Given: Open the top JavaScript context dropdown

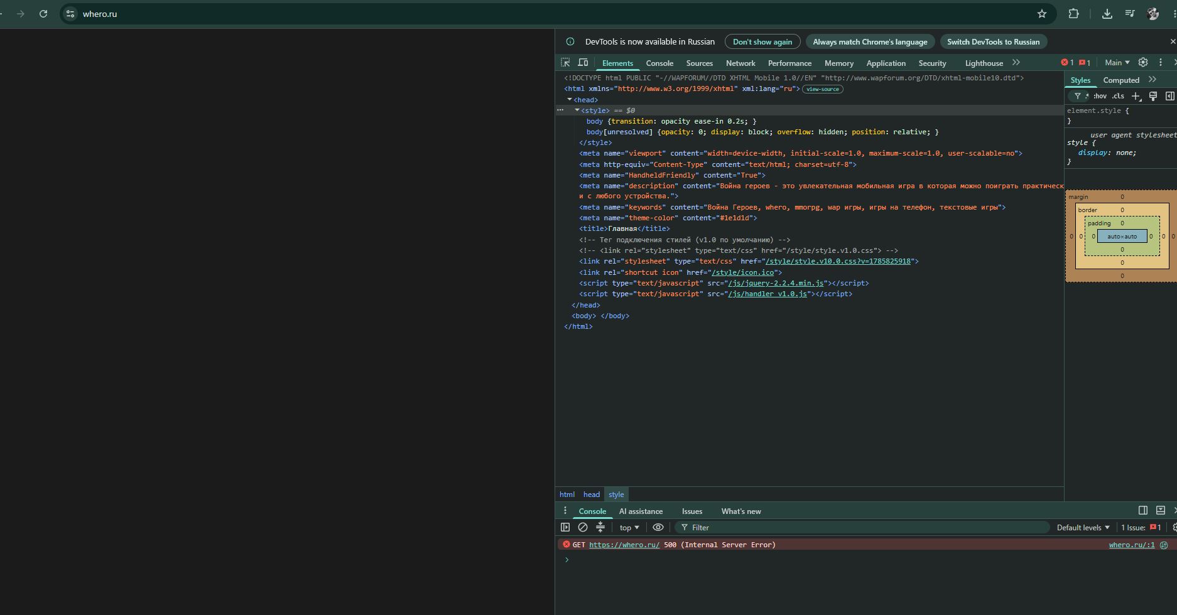Looking at the screenshot, I should (x=629, y=527).
